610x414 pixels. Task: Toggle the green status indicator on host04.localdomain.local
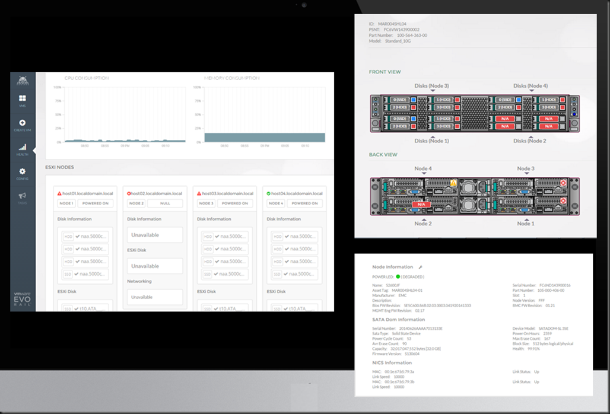[x=268, y=193]
